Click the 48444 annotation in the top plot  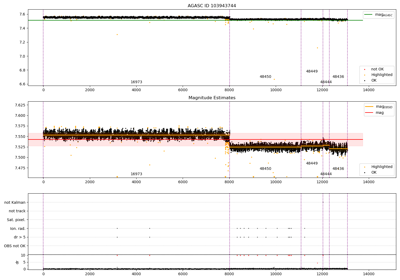click(326, 82)
